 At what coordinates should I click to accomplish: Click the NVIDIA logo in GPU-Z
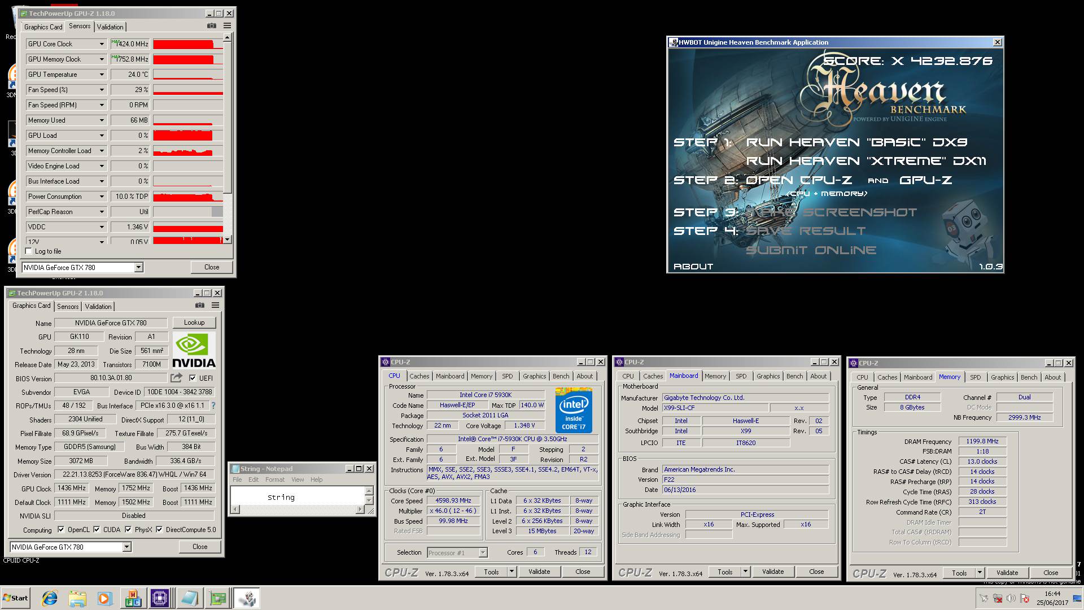[x=194, y=350]
